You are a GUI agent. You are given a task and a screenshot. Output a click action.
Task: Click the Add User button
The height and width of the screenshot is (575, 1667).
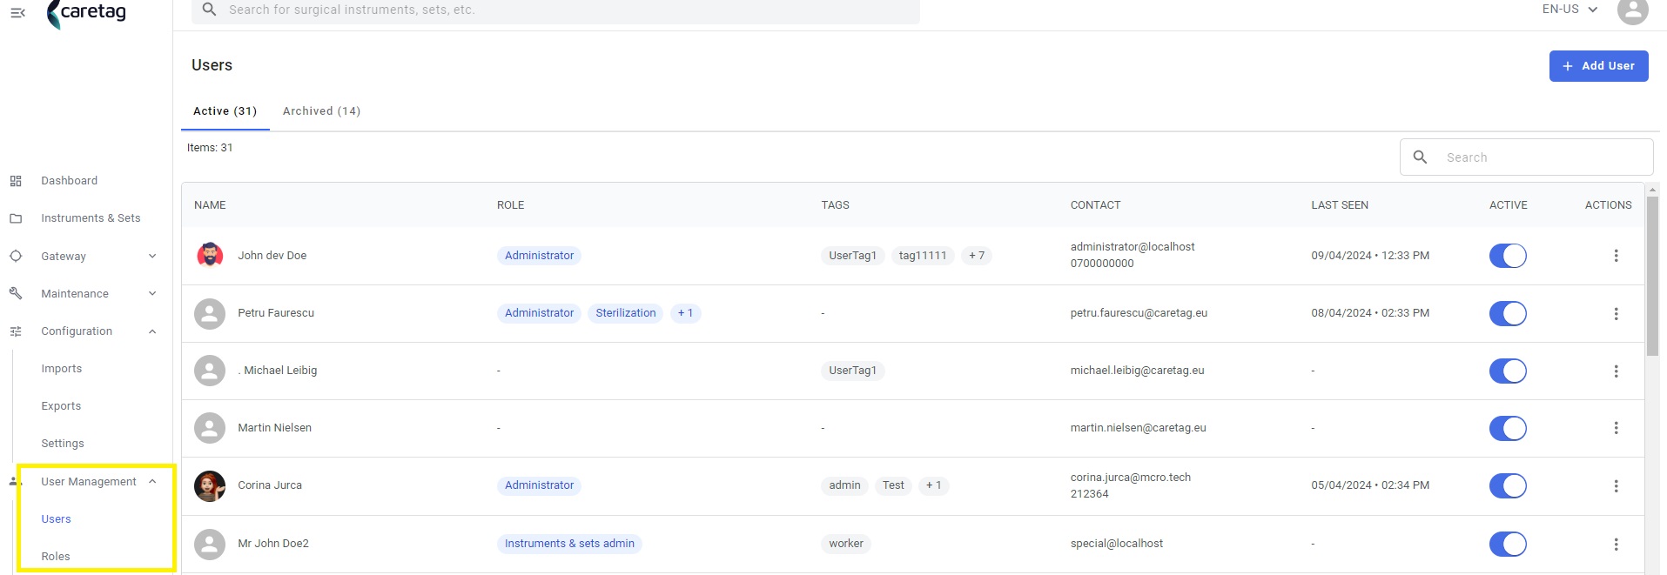[1598, 66]
